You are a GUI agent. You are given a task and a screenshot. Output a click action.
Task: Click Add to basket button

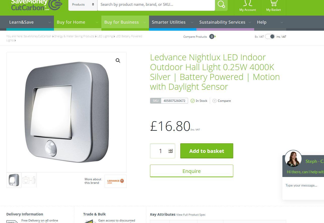click(x=207, y=151)
